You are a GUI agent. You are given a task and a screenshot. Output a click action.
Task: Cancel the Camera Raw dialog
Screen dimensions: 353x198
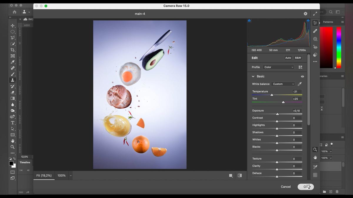click(x=286, y=187)
